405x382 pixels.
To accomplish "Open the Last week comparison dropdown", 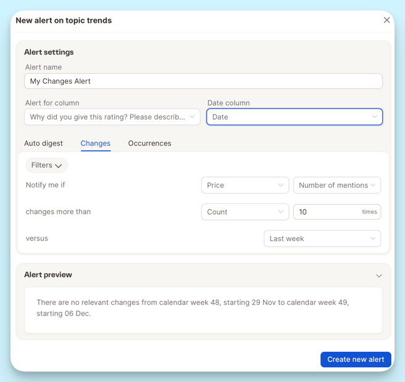I will pos(322,238).
